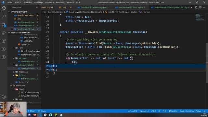
Task: Select NewslettersContro... in open editors
Action: point(26,15)
